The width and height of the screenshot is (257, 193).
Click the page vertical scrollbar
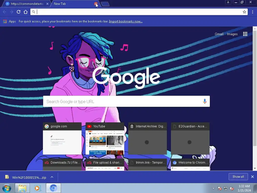pos(255,88)
